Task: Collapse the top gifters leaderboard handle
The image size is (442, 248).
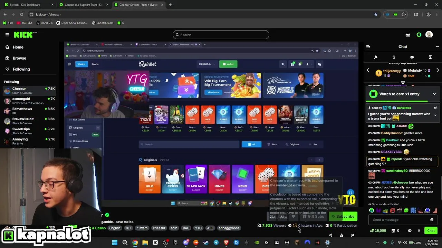Action: tap(403, 83)
